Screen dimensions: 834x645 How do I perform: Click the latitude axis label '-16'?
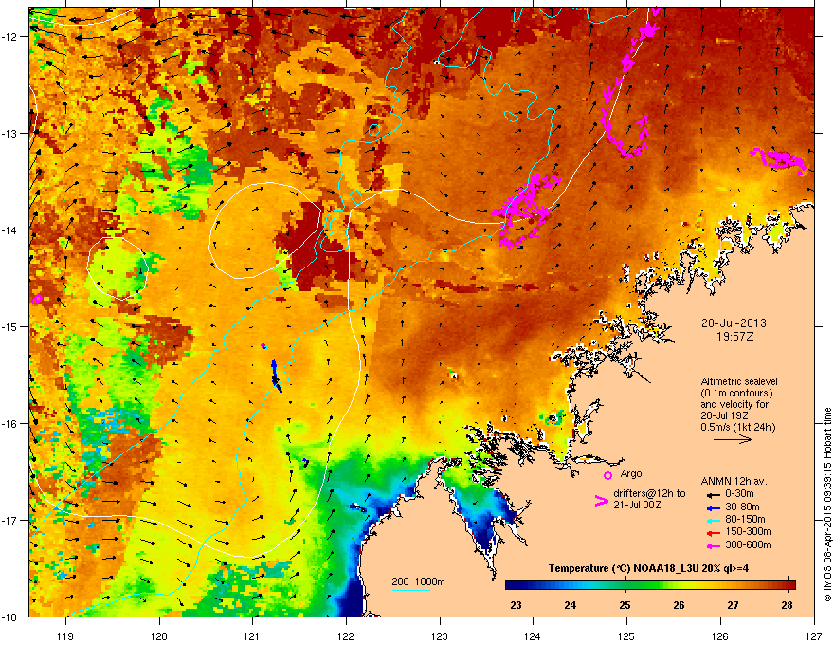(x=9, y=424)
